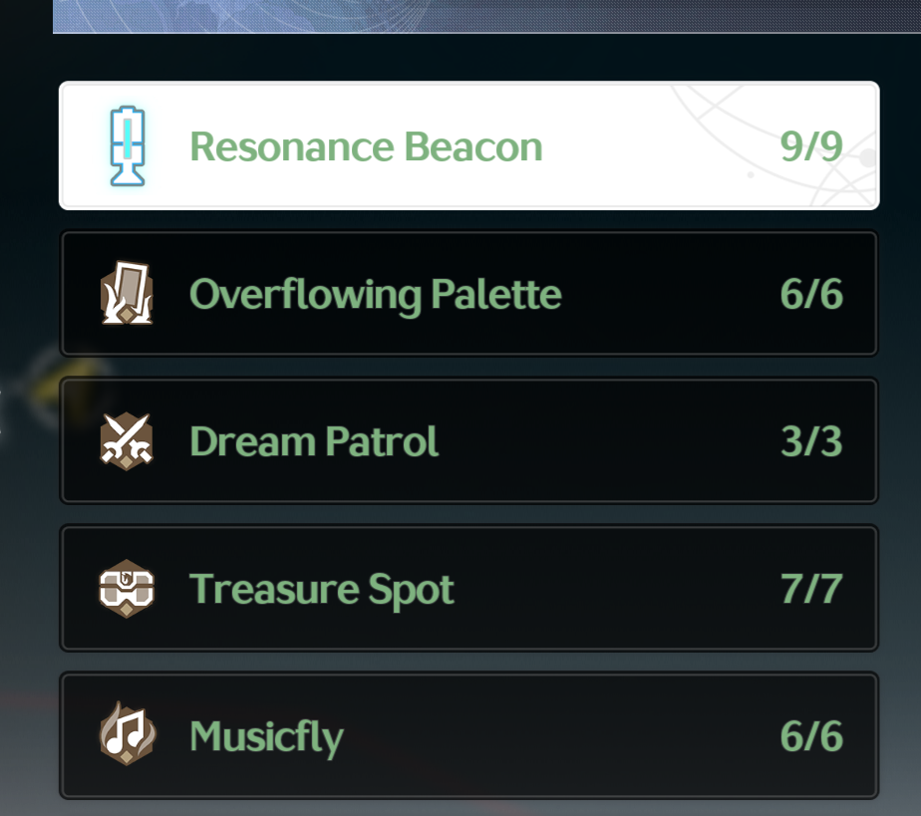921x816 pixels.
Task: Click the Overflowing Palette frame icon
Action: pos(127,293)
